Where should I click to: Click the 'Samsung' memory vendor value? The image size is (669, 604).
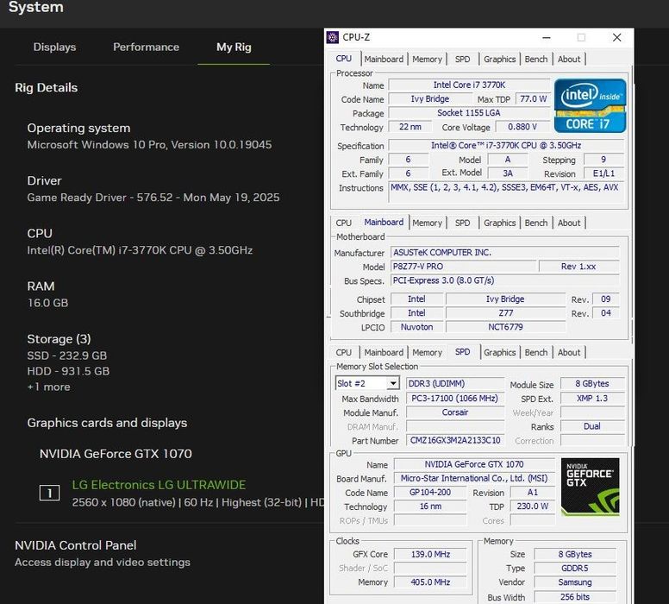point(575,582)
